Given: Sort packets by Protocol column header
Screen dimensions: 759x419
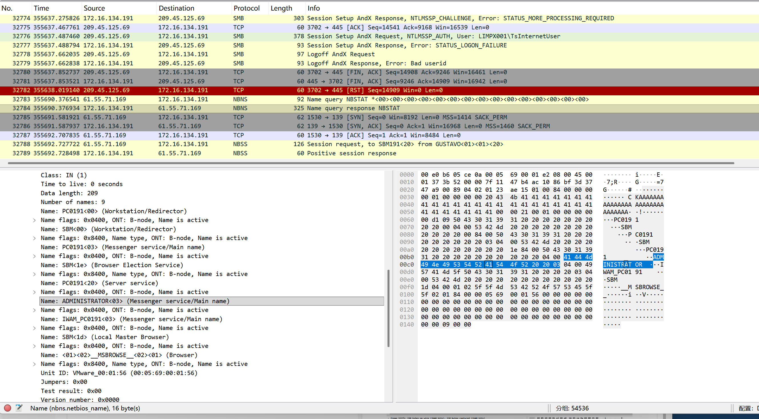Looking at the screenshot, I should coord(246,8).
